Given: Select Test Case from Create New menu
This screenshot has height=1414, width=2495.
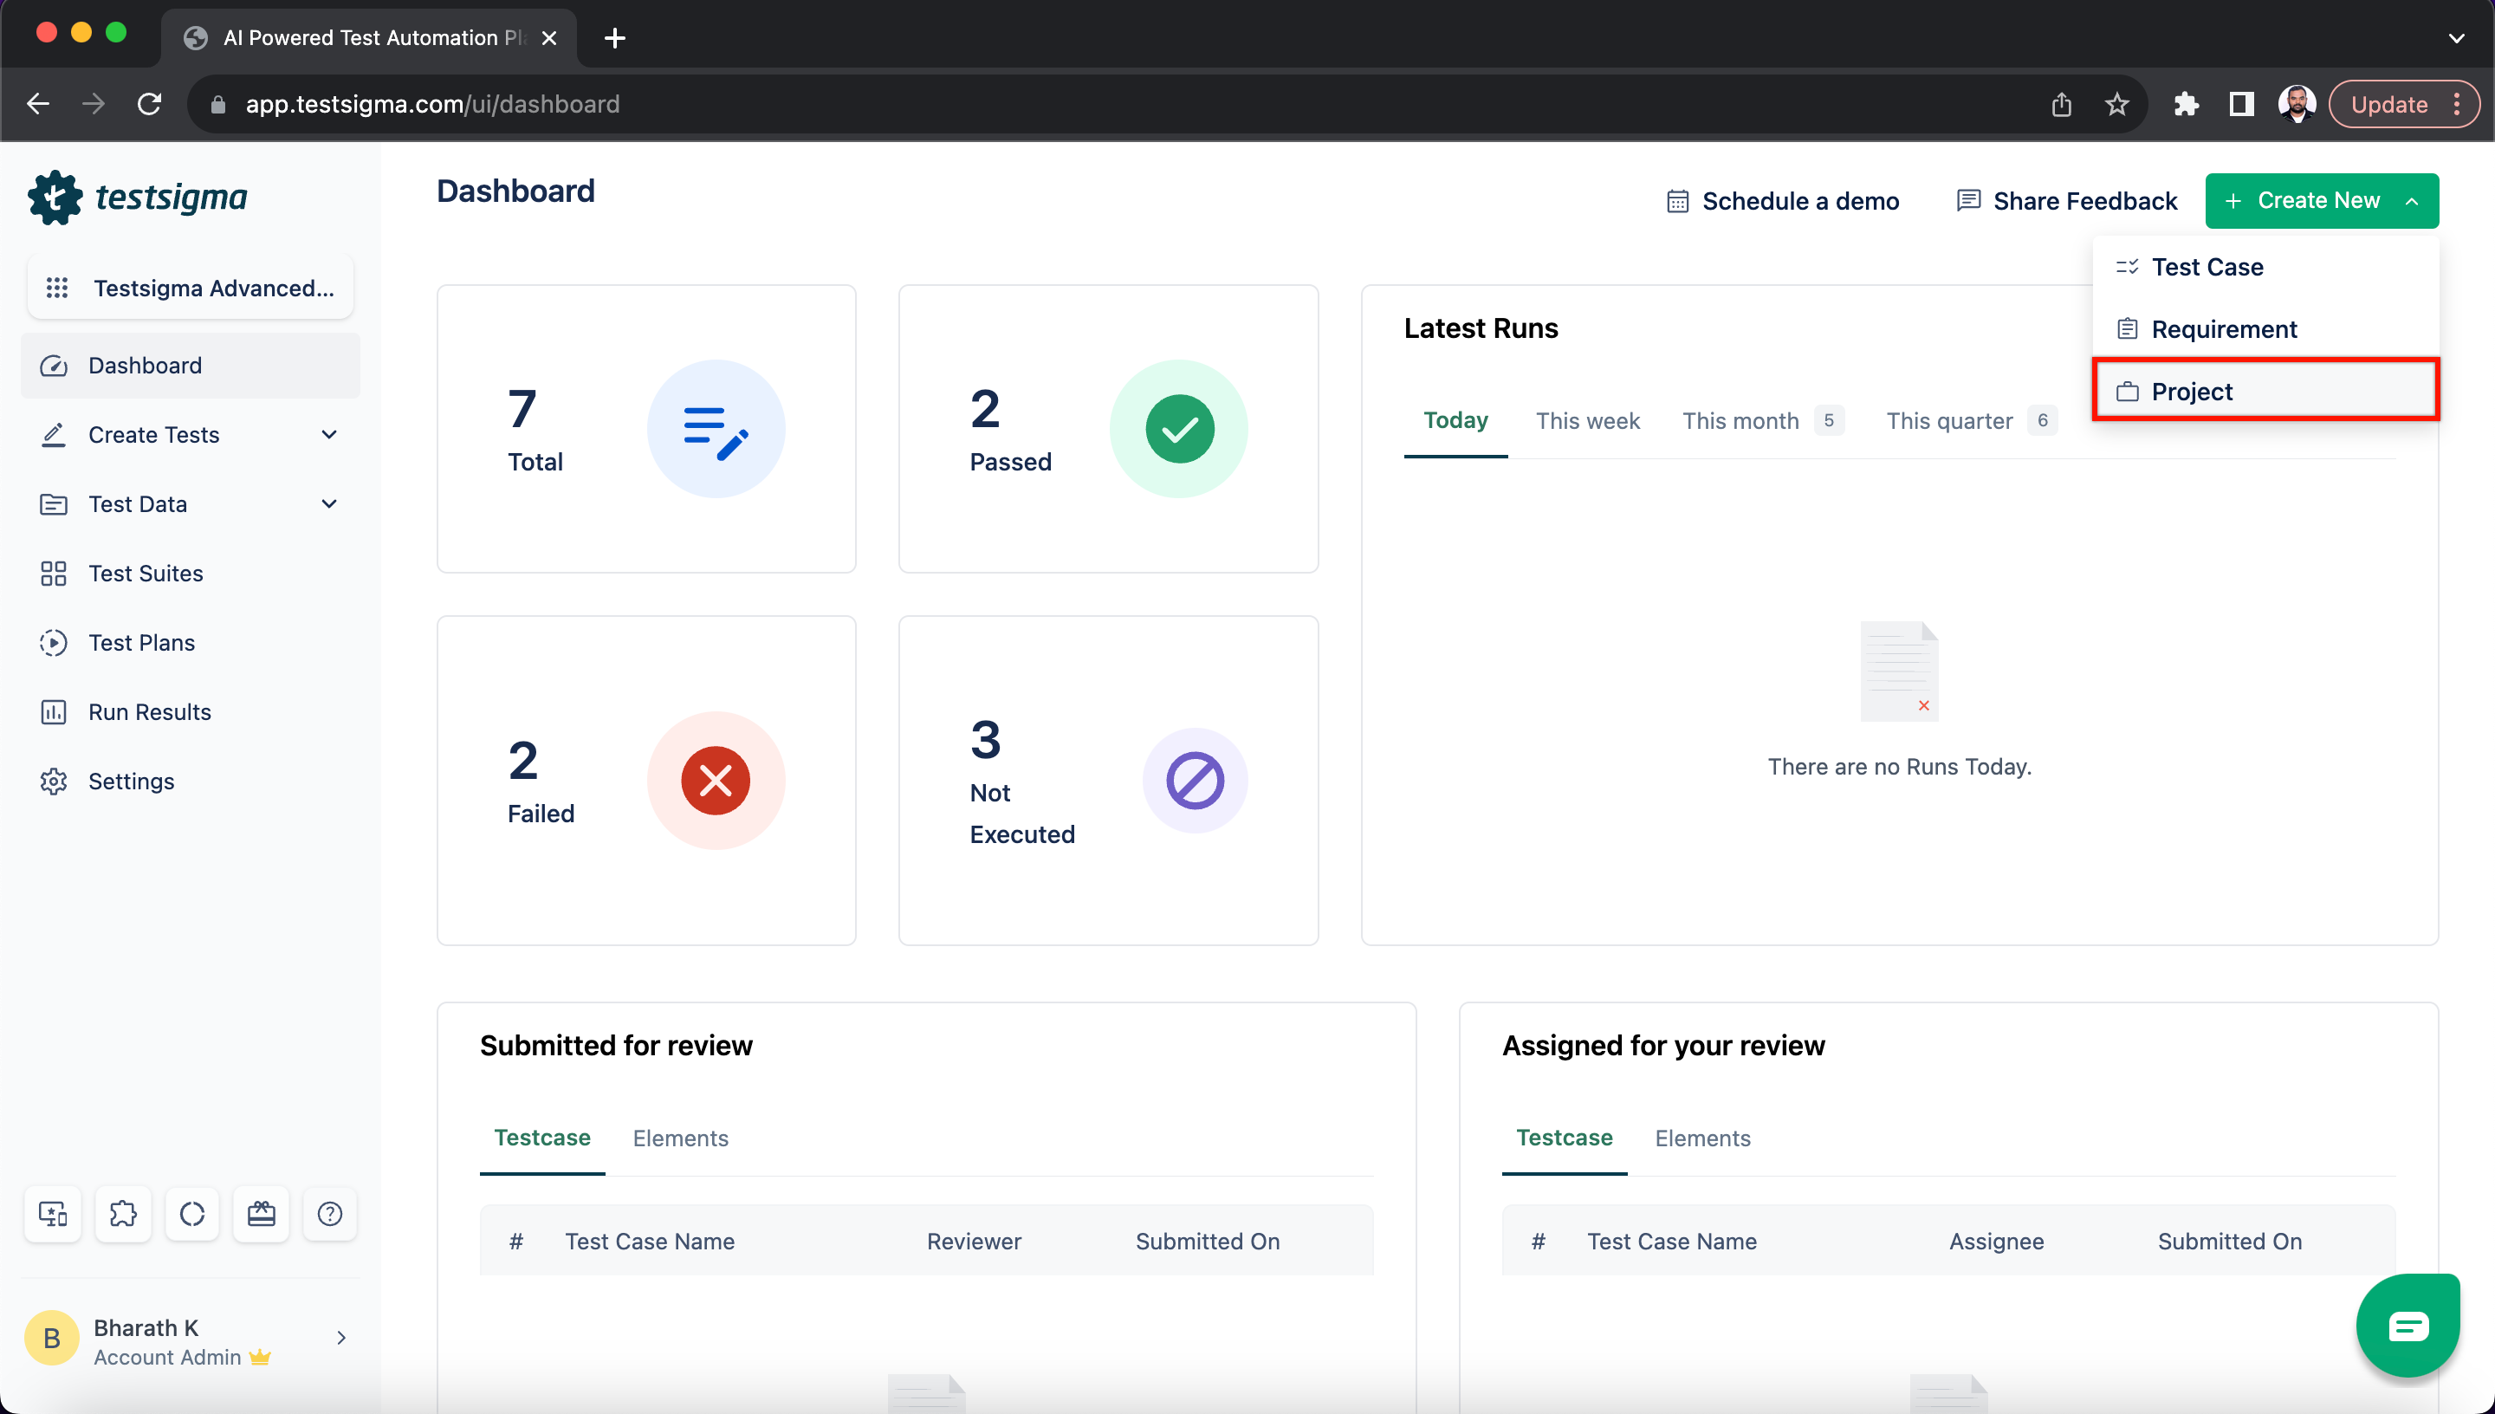Looking at the screenshot, I should click(2265, 266).
